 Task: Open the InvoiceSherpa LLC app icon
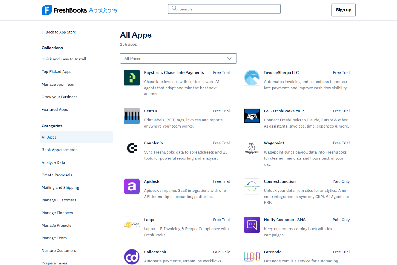click(252, 78)
